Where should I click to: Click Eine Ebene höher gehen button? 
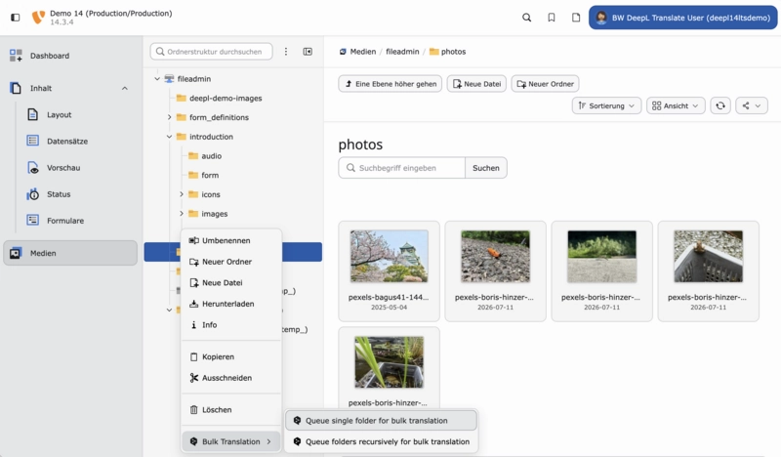(x=390, y=84)
